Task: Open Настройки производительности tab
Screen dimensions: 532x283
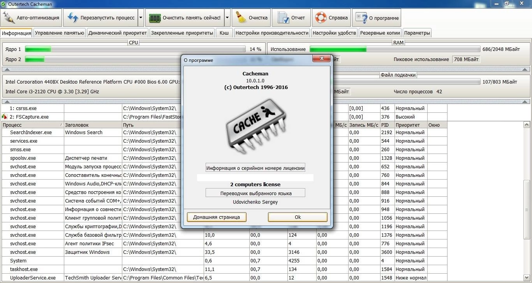Action: click(x=272, y=33)
